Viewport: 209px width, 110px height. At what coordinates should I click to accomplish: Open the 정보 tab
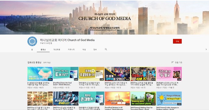click(95, 50)
